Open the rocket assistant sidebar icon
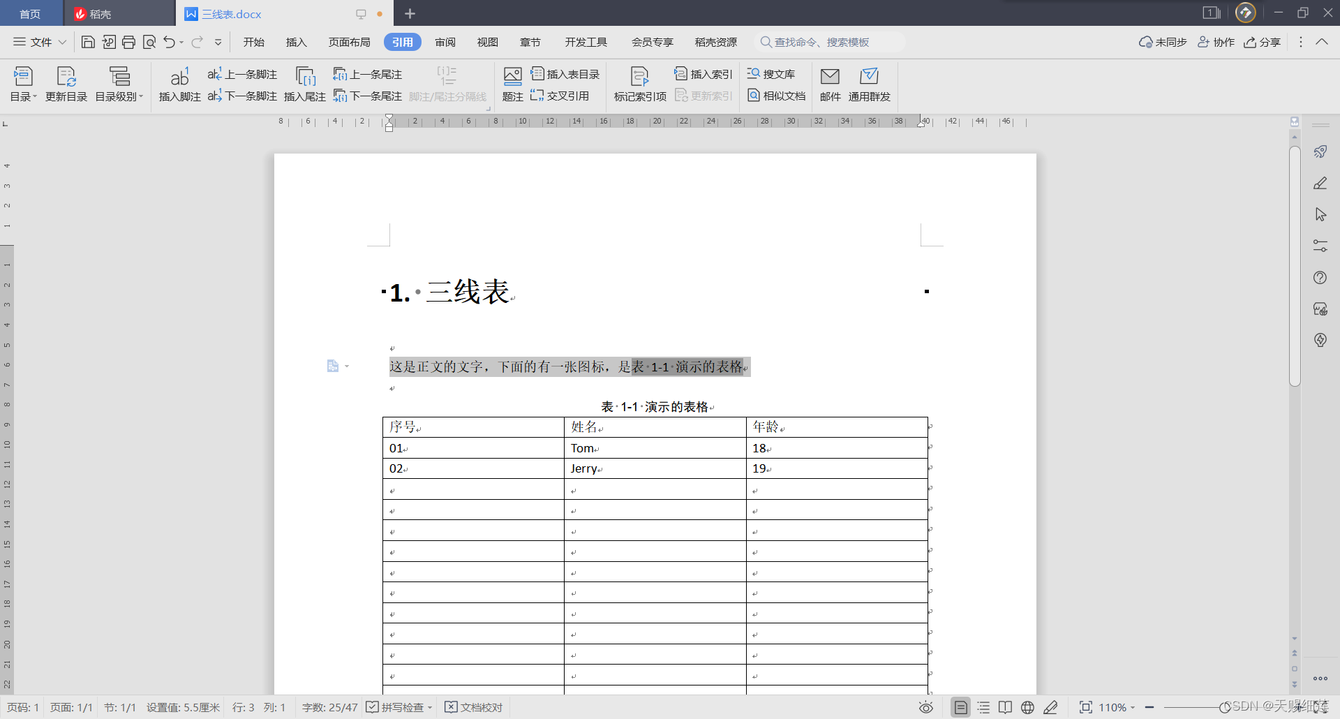 pos(1320,151)
